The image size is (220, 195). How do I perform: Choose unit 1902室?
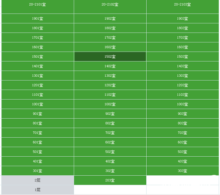click(x=110, y=18)
